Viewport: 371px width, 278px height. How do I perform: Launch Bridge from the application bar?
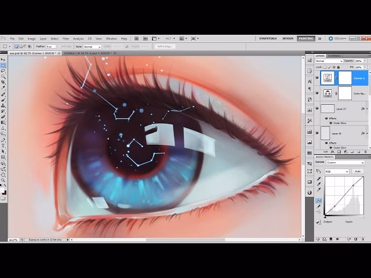pyautogui.click(x=137, y=39)
